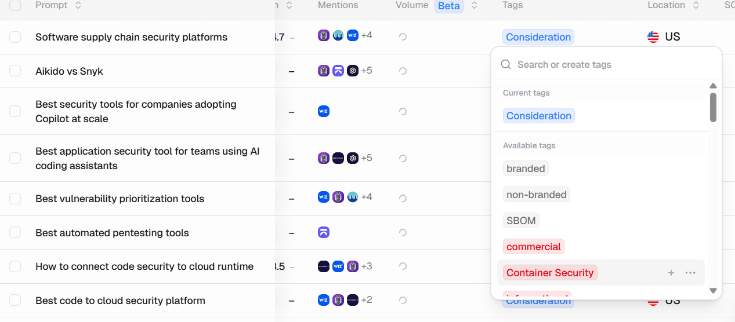Toggle the select-all checkbox in header

15,5
